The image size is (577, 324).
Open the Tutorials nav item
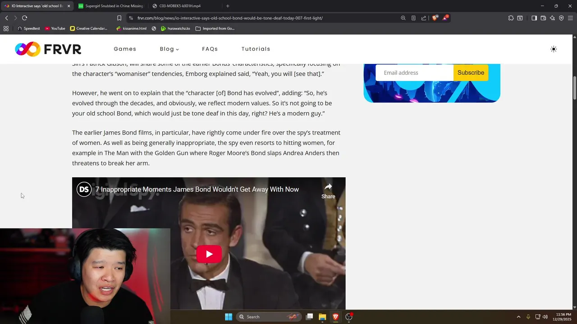tap(256, 49)
